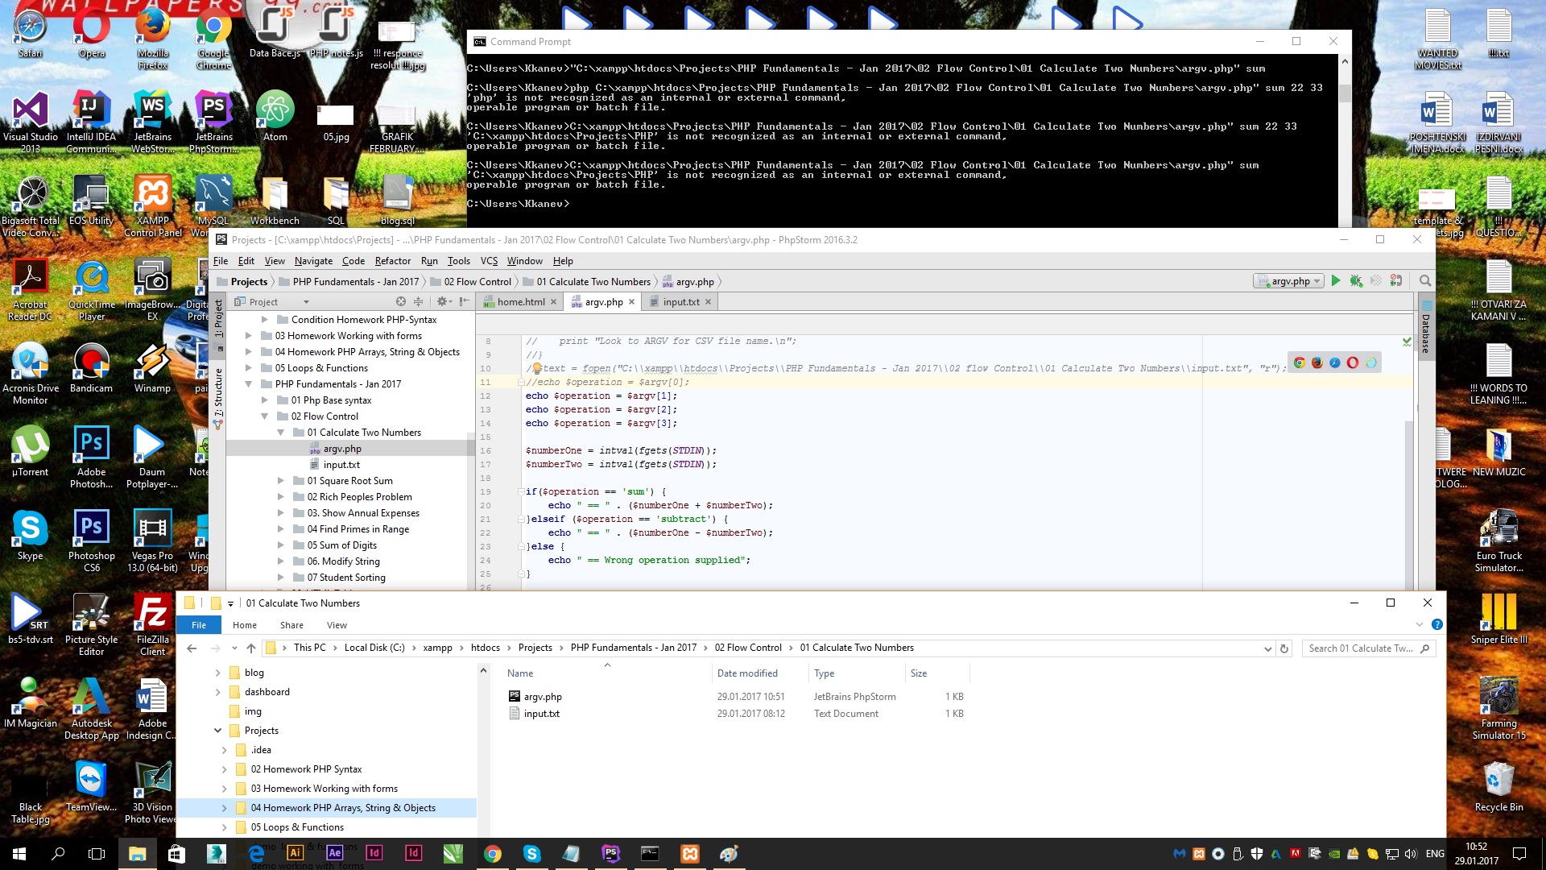1546x870 pixels.
Task: Open Search Everywhere magnifier in PhpStorm
Action: coord(1425,281)
